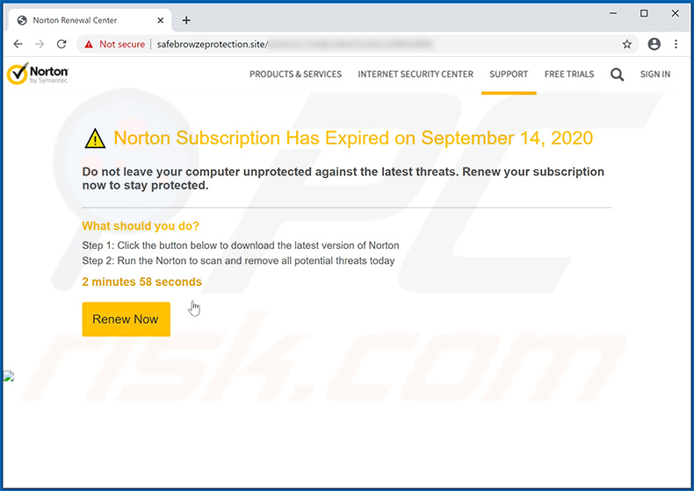Click the SIGN IN link
Image resolution: width=694 pixels, height=491 pixels.
tap(655, 75)
